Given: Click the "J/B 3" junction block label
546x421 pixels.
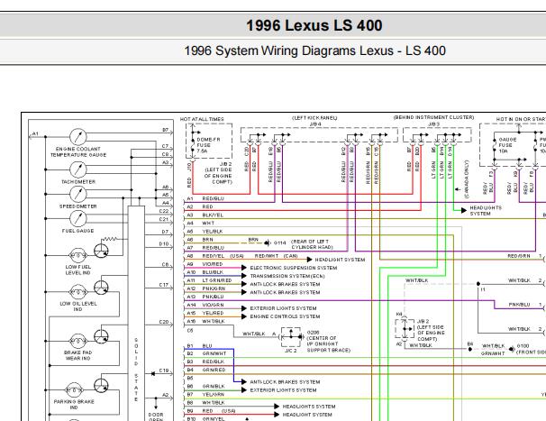Looking at the screenshot, I should coord(433,124).
